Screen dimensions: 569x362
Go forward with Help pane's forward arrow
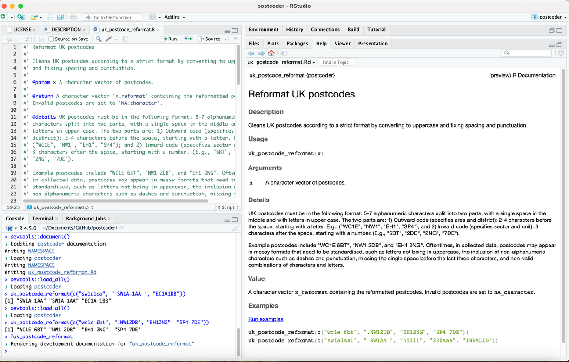coord(261,53)
